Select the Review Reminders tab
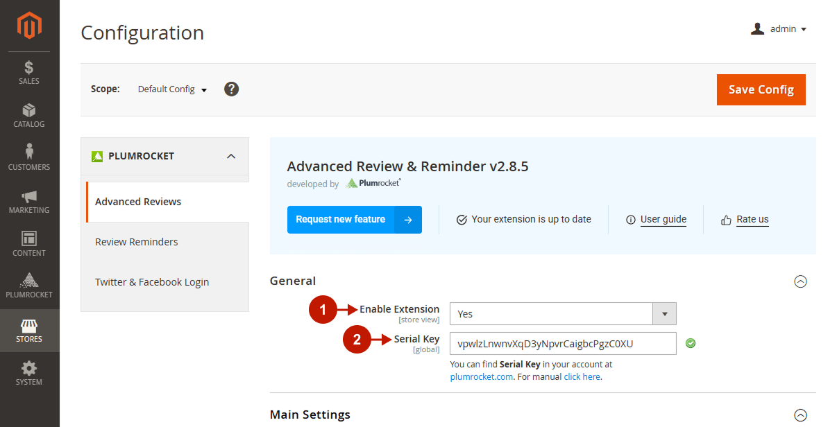The height and width of the screenshot is (427, 837). coord(165,242)
